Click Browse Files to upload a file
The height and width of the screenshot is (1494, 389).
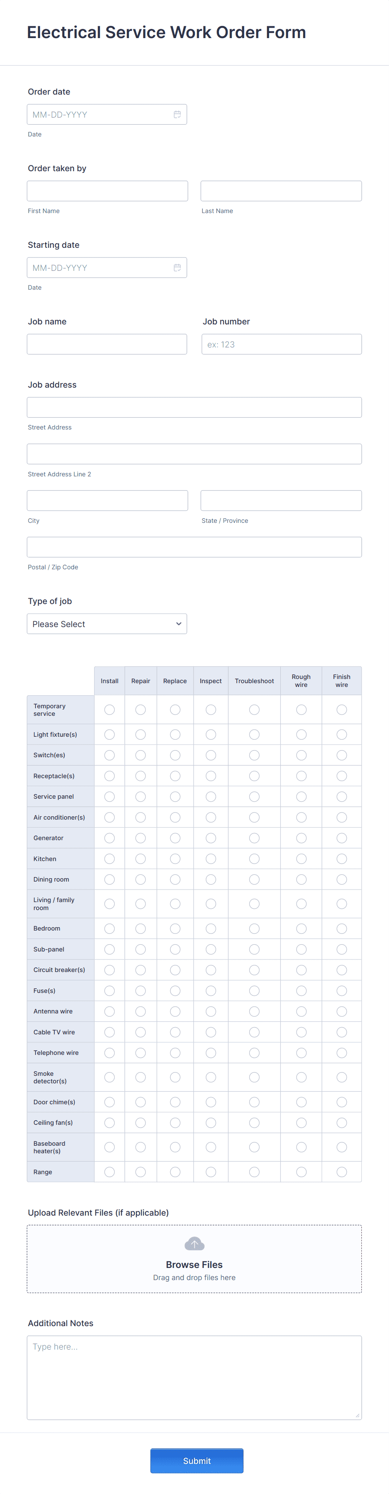click(x=194, y=1265)
